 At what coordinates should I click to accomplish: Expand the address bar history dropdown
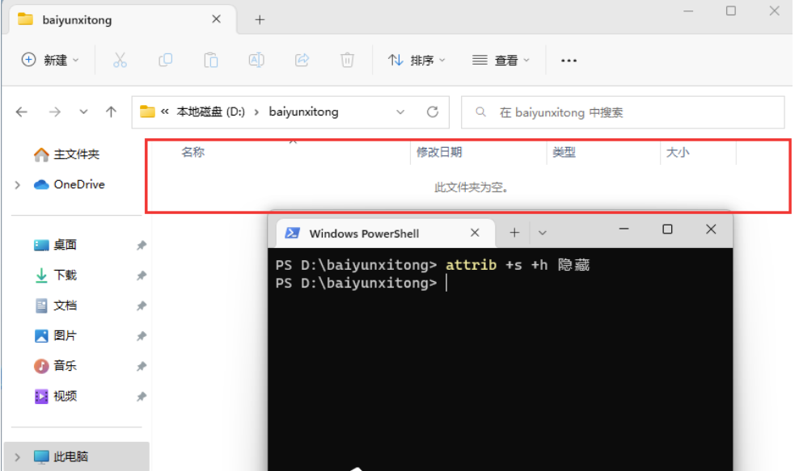400,112
